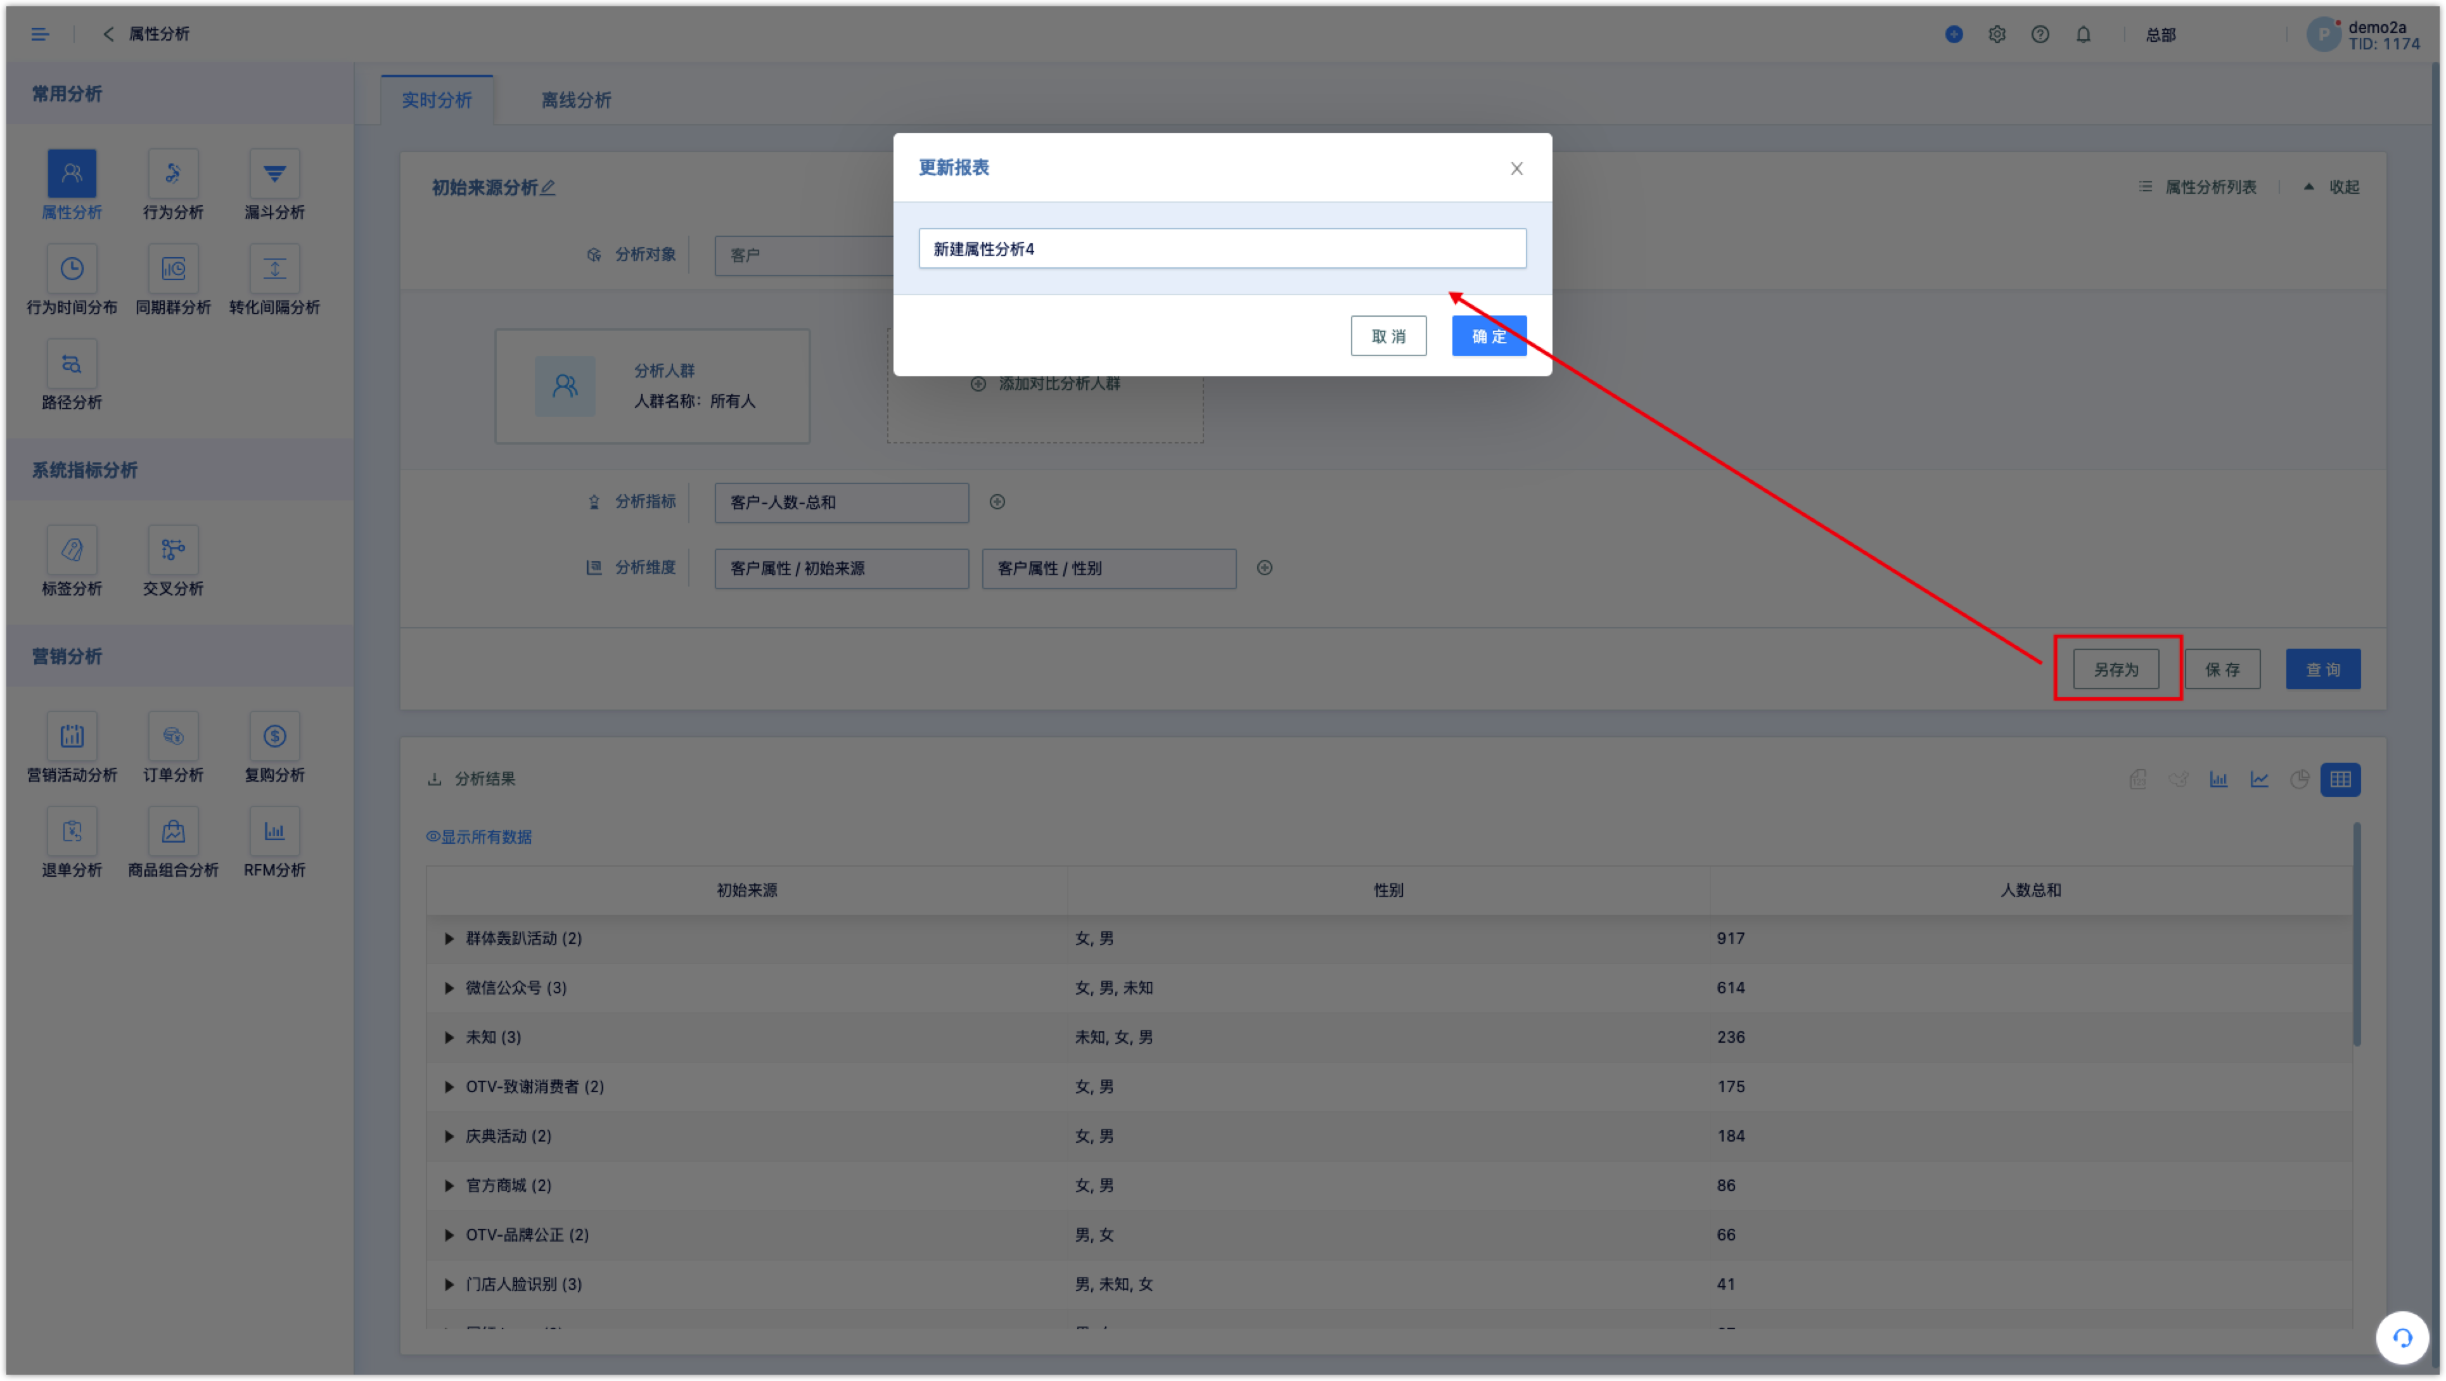Open 商品组合分析 tool
Screen dimensions: 2446x1381
(173, 843)
